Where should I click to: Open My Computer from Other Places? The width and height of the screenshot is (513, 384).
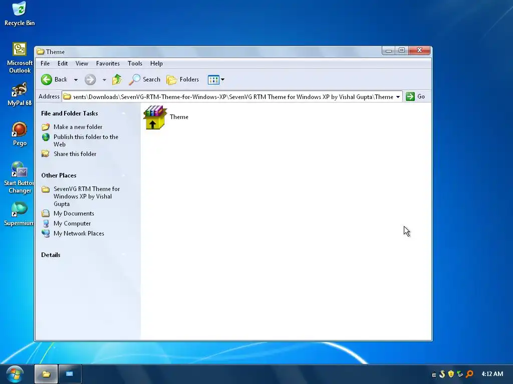(72, 223)
